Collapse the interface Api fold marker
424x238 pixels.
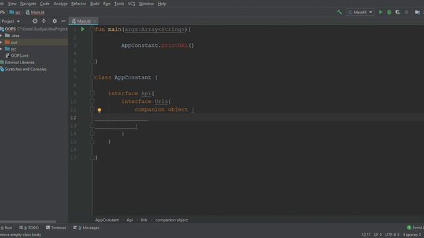[92, 93]
